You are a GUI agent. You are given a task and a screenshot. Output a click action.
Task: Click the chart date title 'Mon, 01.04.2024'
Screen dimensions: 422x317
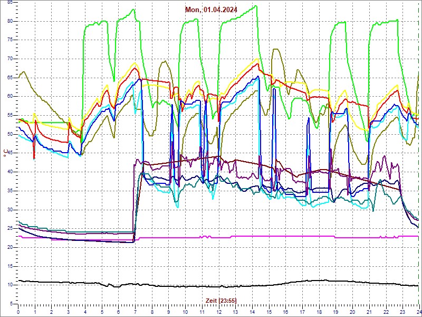(211, 10)
